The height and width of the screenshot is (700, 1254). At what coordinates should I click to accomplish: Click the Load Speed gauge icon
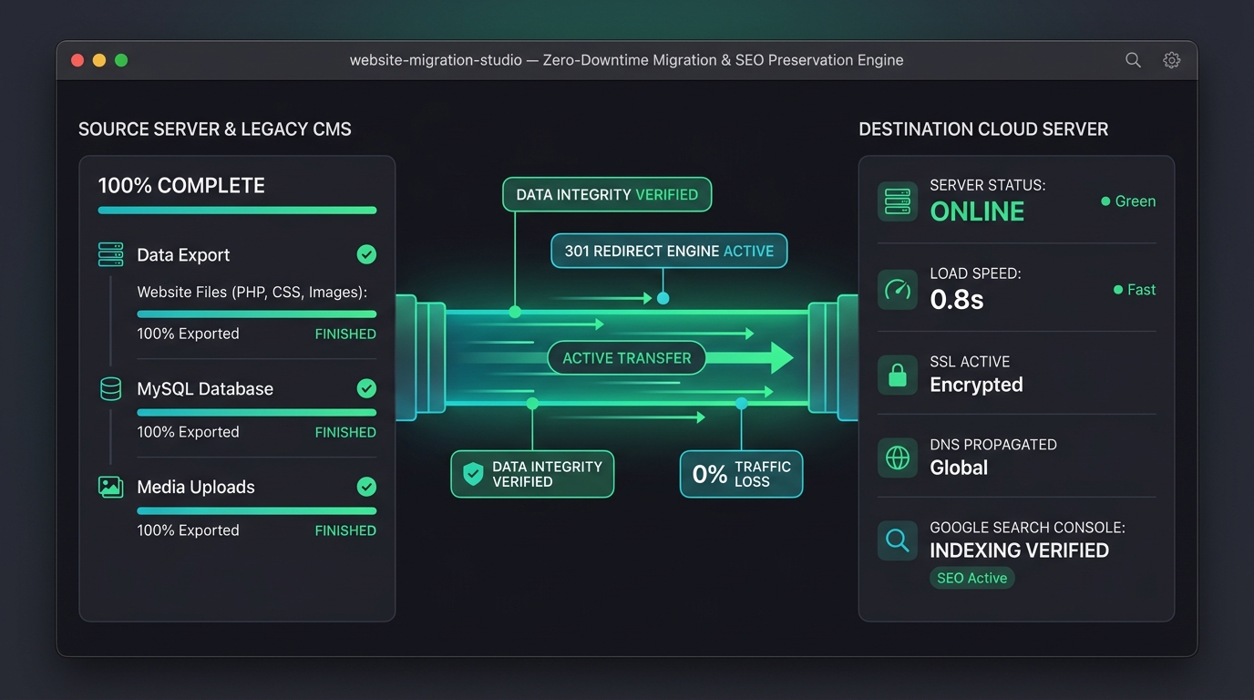(898, 290)
